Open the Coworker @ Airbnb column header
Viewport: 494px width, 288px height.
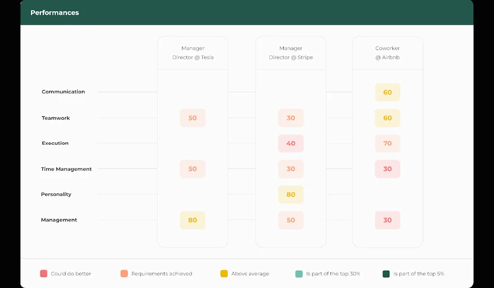387,53
